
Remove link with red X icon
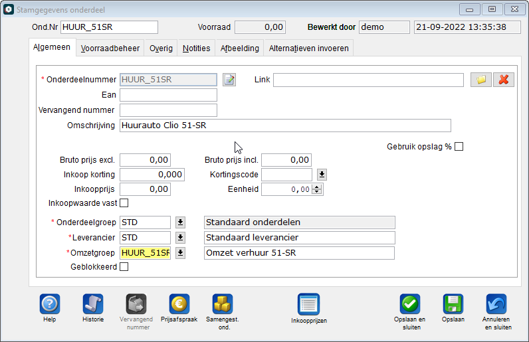click(x=504, y=80)
